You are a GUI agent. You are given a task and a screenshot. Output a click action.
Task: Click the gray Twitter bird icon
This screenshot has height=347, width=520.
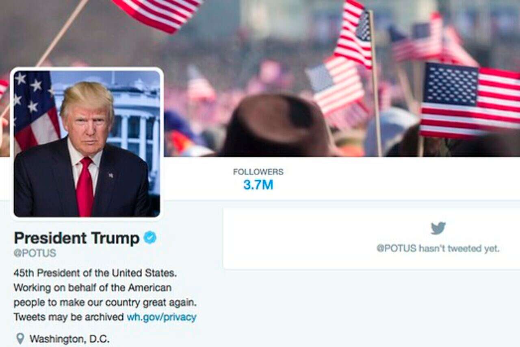click(x=438, y=228)
